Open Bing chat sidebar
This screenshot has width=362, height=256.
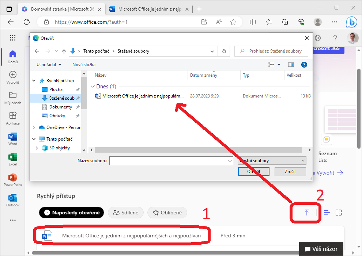(351, 22)
